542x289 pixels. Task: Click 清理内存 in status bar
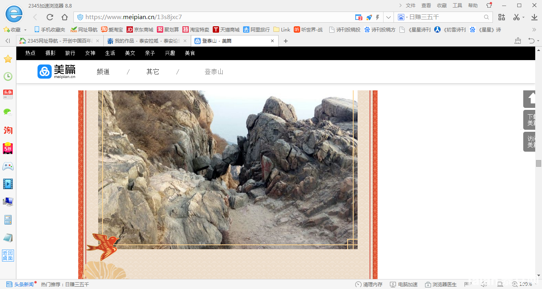coord(369,284)
